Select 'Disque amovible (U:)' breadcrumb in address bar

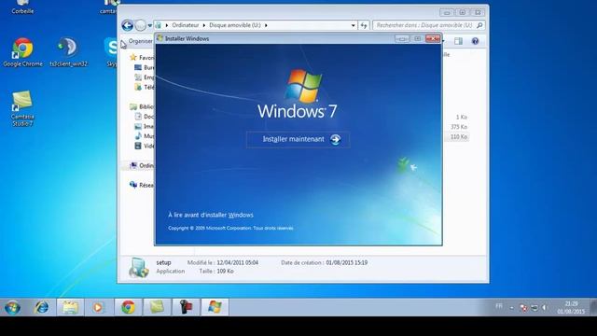234,25
